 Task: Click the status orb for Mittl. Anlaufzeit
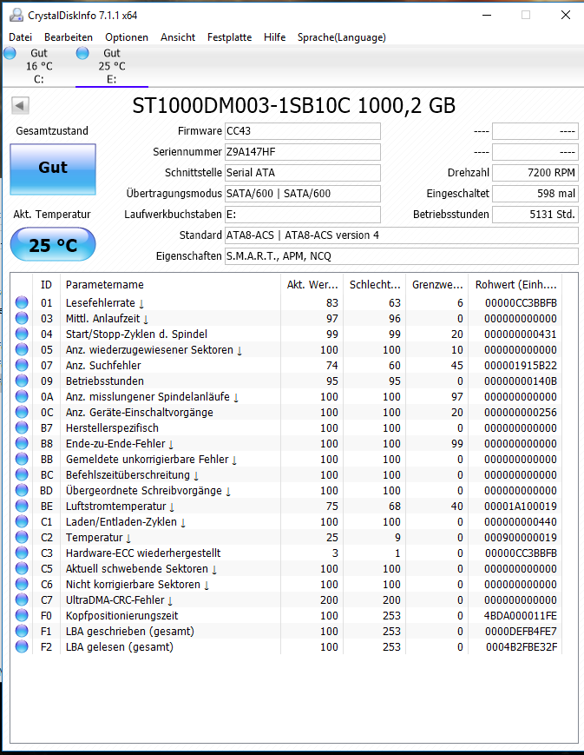(22, 318)
